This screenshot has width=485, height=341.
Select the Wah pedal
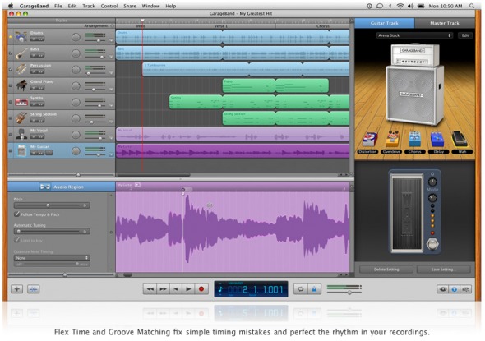tap(460, 140)
